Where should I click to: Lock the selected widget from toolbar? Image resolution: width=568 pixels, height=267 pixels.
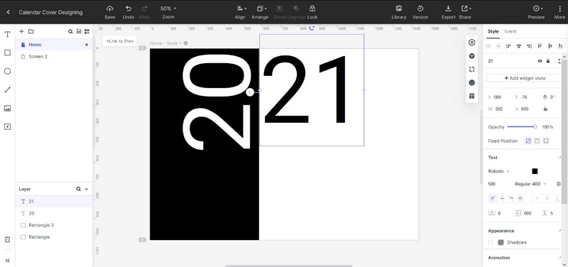[312, 12]
